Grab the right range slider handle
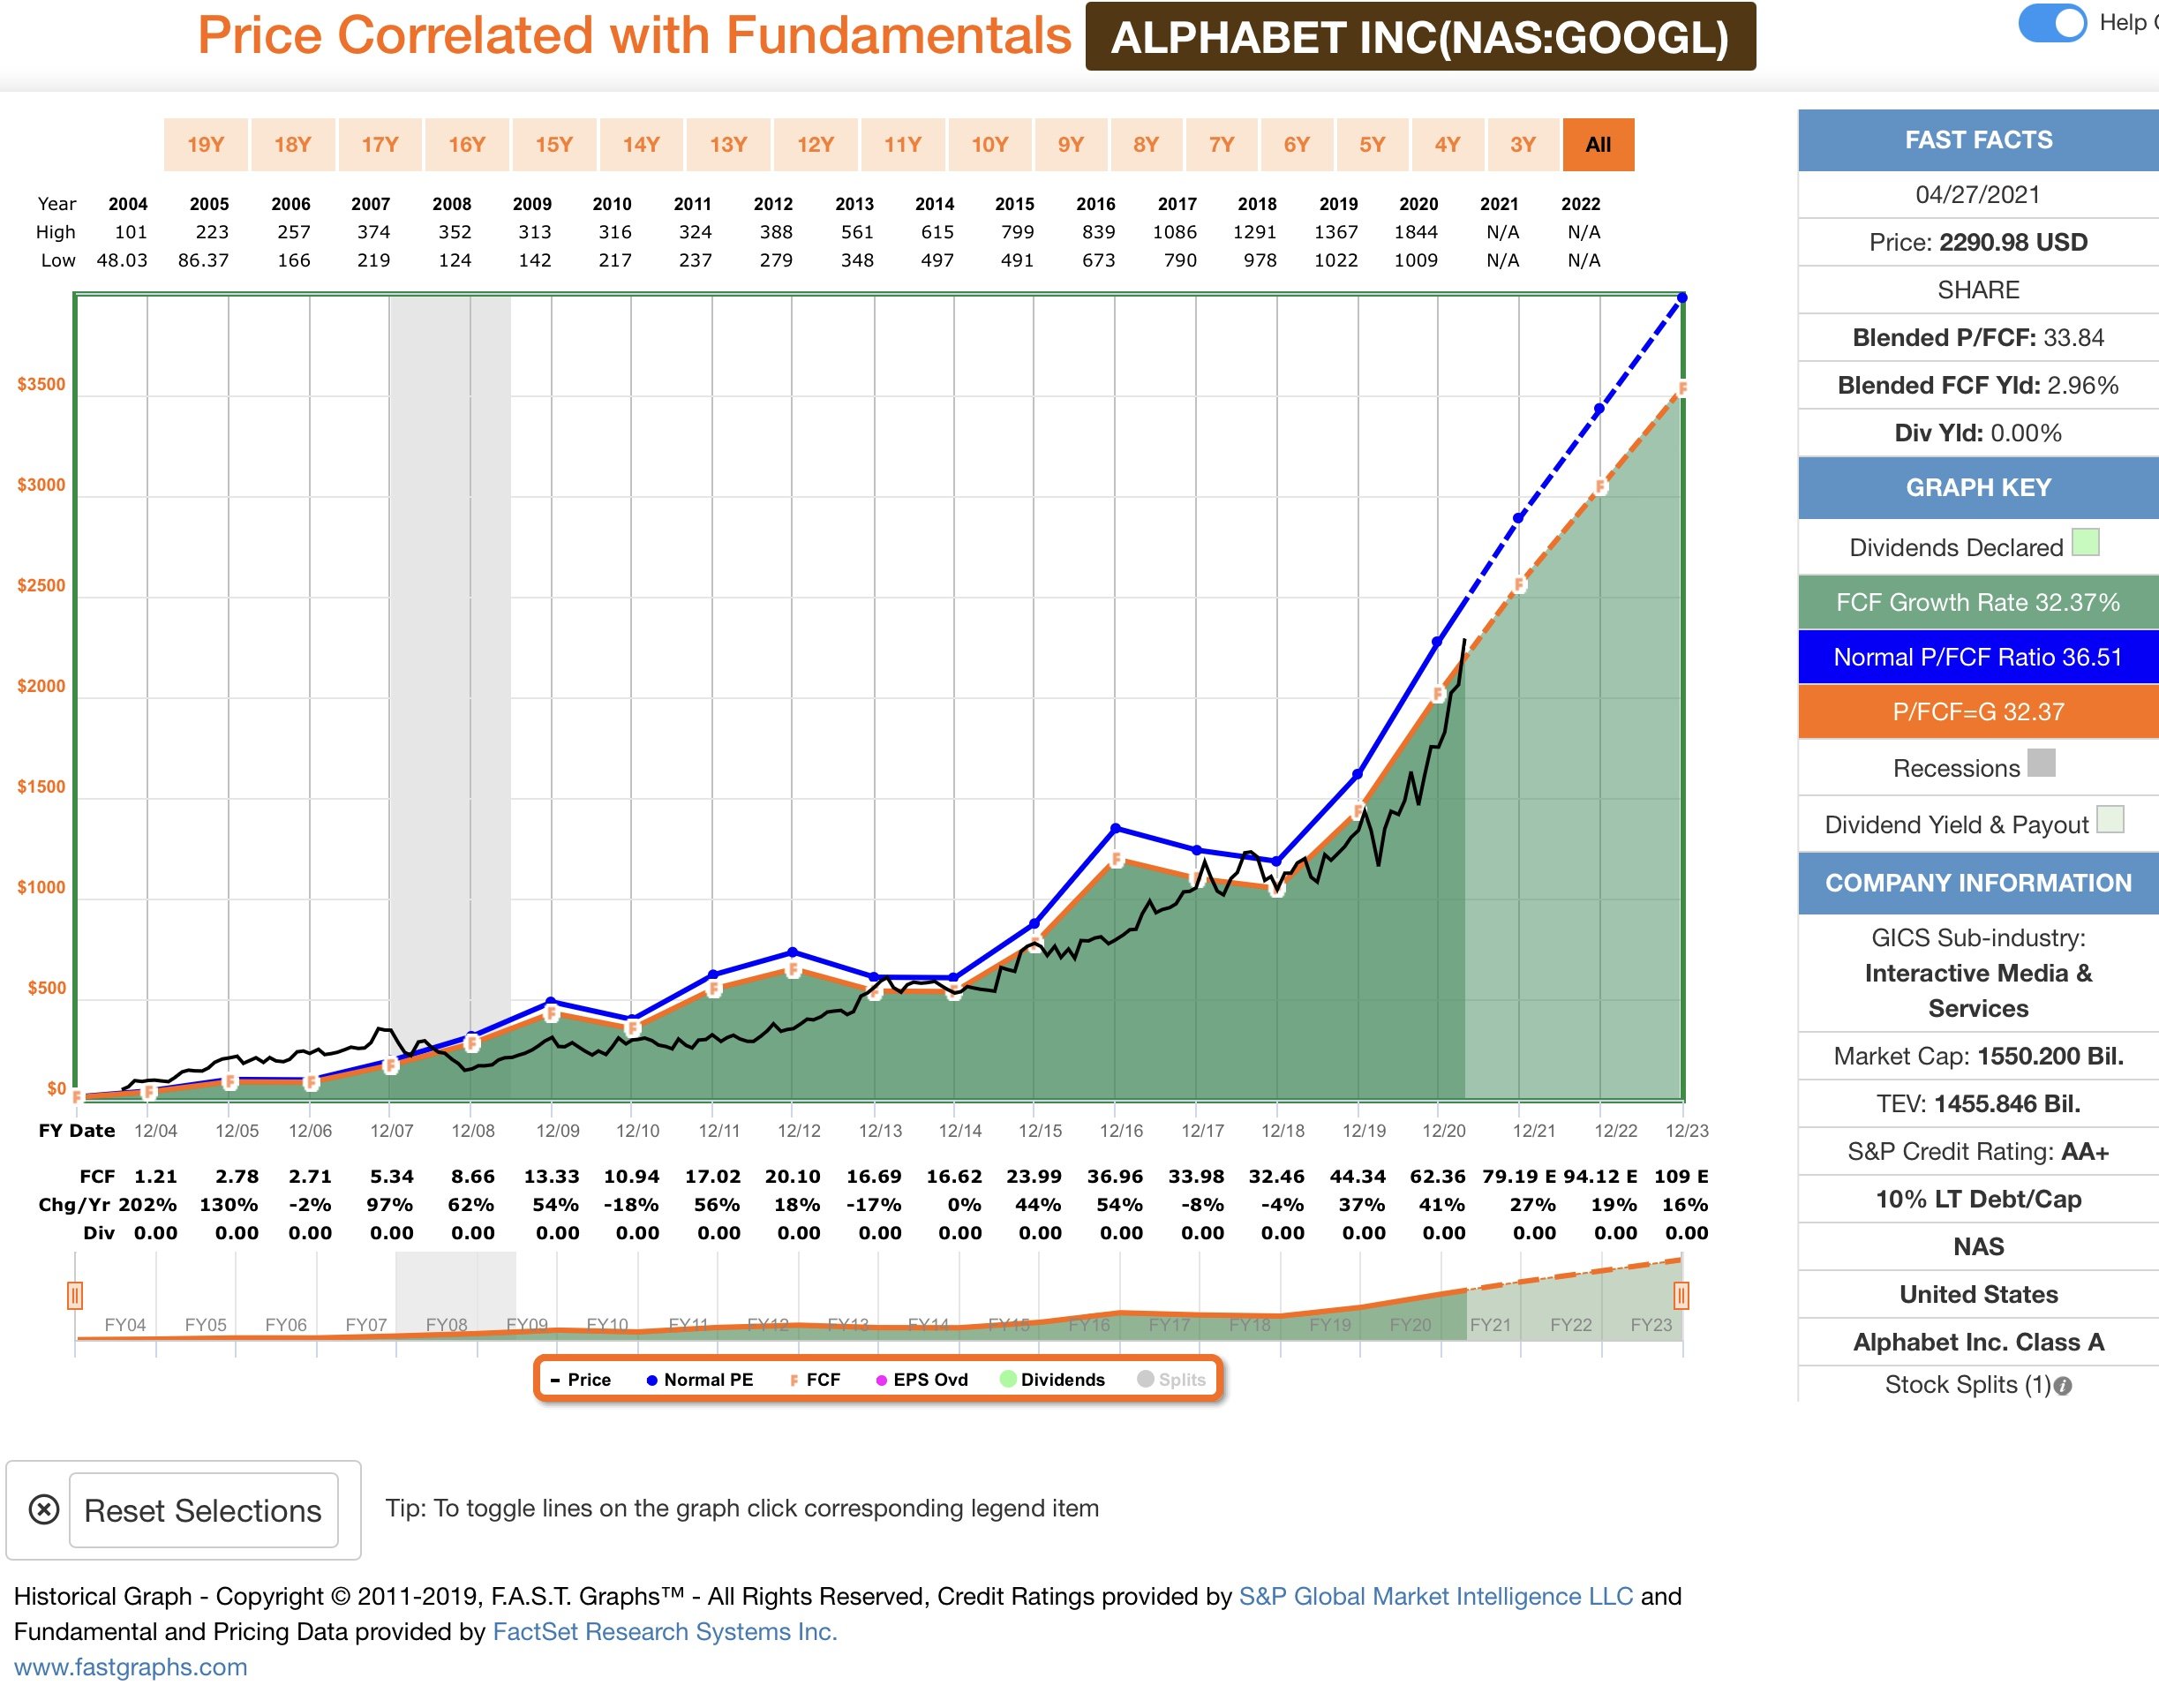This screenshot has height=1708, width=2159. pos(1681,1296)
